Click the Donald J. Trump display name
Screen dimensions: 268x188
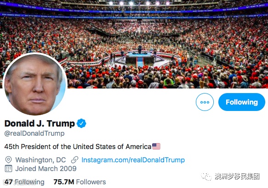coord(40,123)
